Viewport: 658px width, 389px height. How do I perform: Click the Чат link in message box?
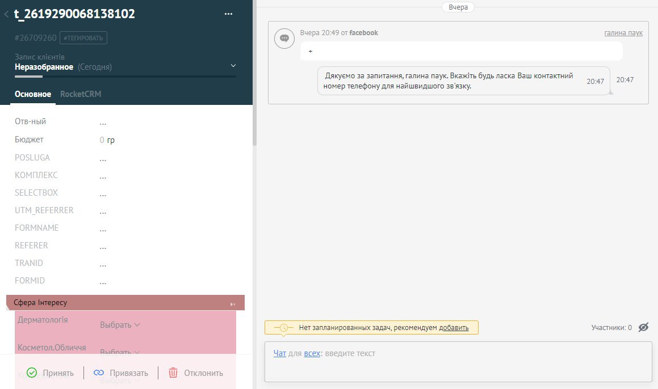point(279,353)
